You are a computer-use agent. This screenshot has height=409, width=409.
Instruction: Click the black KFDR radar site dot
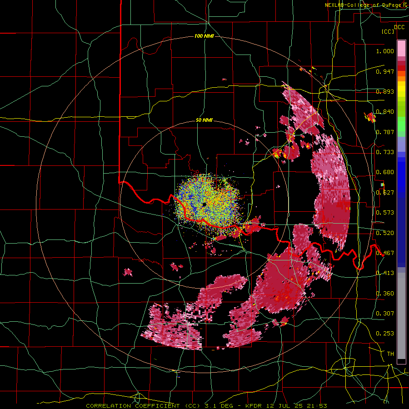(204, 205)
